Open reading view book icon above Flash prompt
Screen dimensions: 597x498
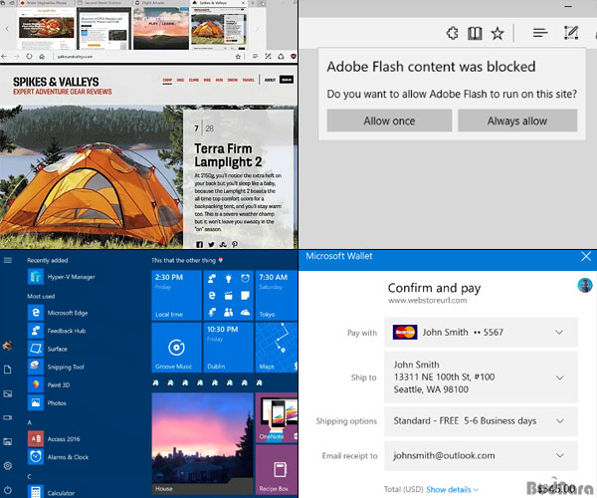(x=475, y=33)
